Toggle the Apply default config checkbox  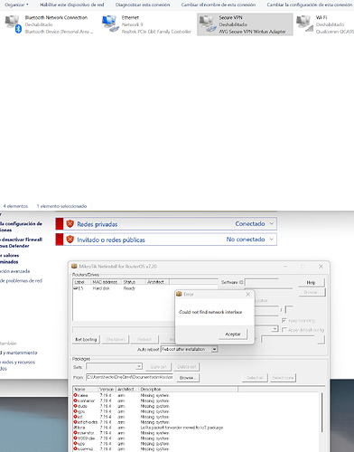(284, 330)
